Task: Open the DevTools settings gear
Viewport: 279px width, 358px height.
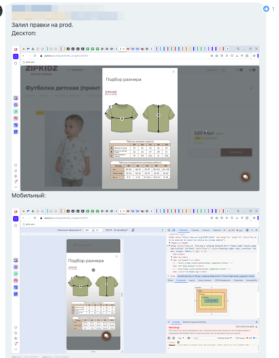Action: 247,230
